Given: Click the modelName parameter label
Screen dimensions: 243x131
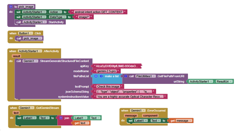Looking at the screenshot, I should tap(81, 71).
